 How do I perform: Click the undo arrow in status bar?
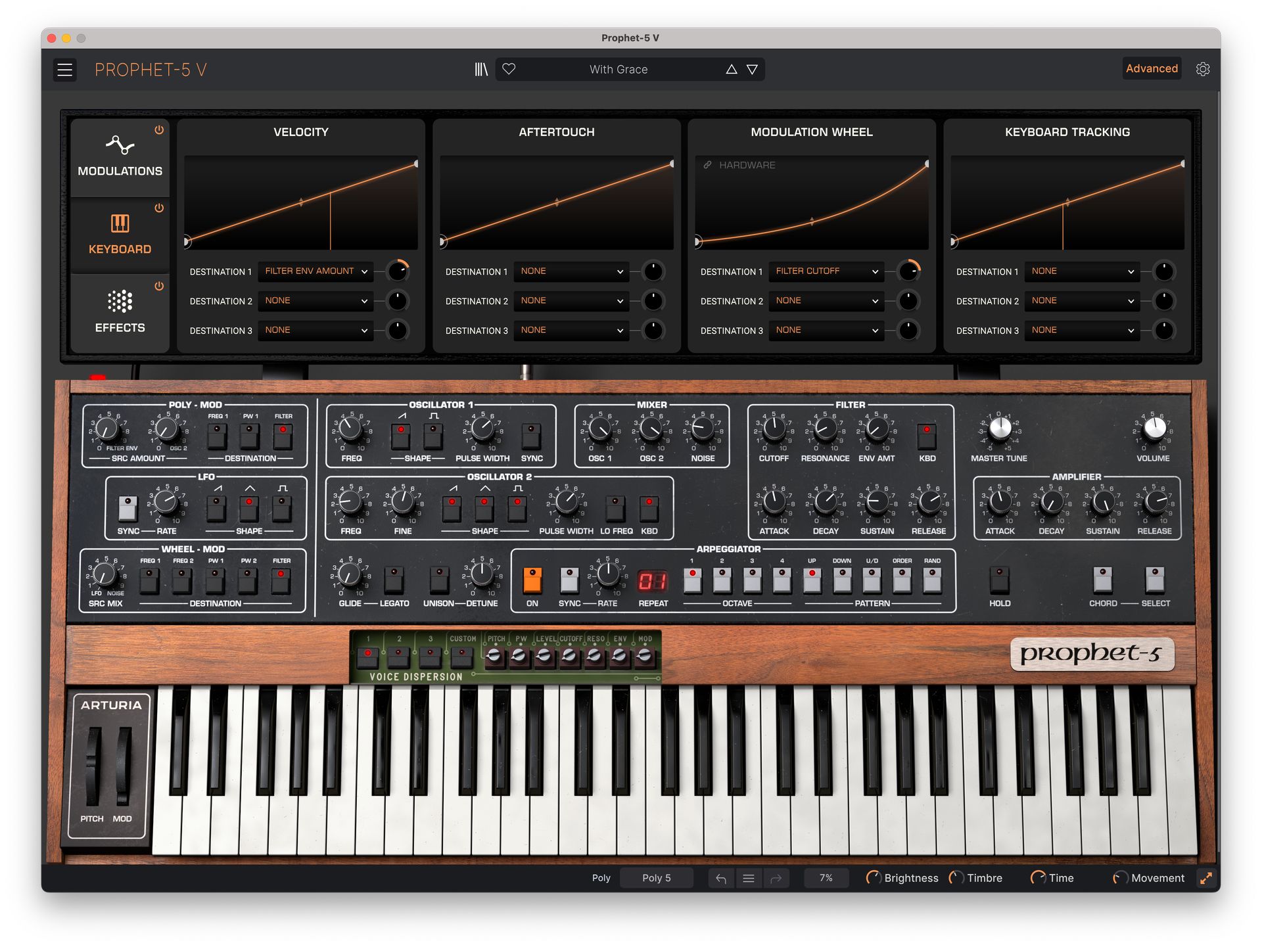click(721, 878)
